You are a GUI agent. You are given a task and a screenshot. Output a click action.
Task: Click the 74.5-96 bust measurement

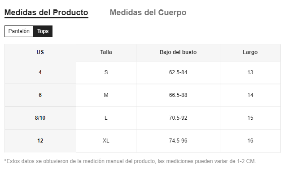tap(178, 141)
